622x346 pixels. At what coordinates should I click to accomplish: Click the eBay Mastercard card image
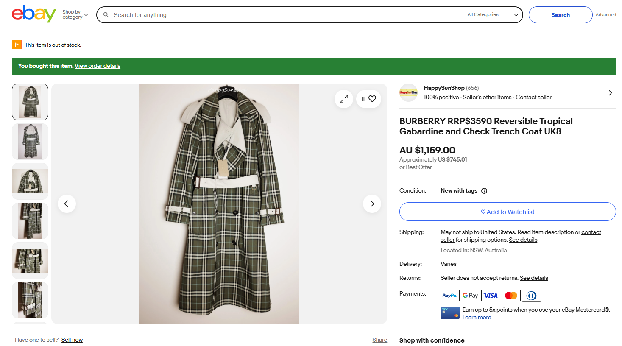450,313
